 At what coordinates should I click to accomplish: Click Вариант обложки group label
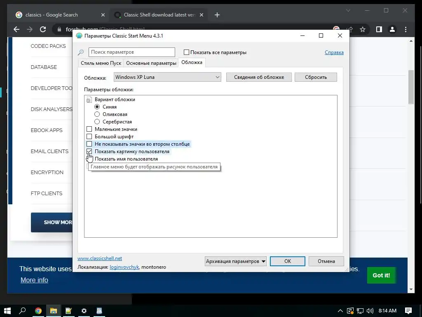115,99
